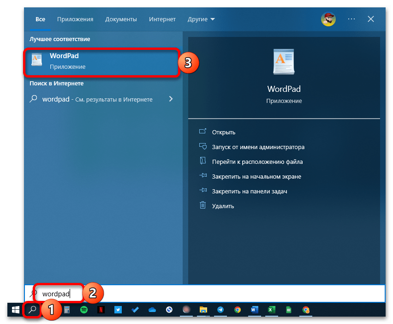
Task: Open the Windows Start menu
Action: pyautogui.click(x=15, y=310)
